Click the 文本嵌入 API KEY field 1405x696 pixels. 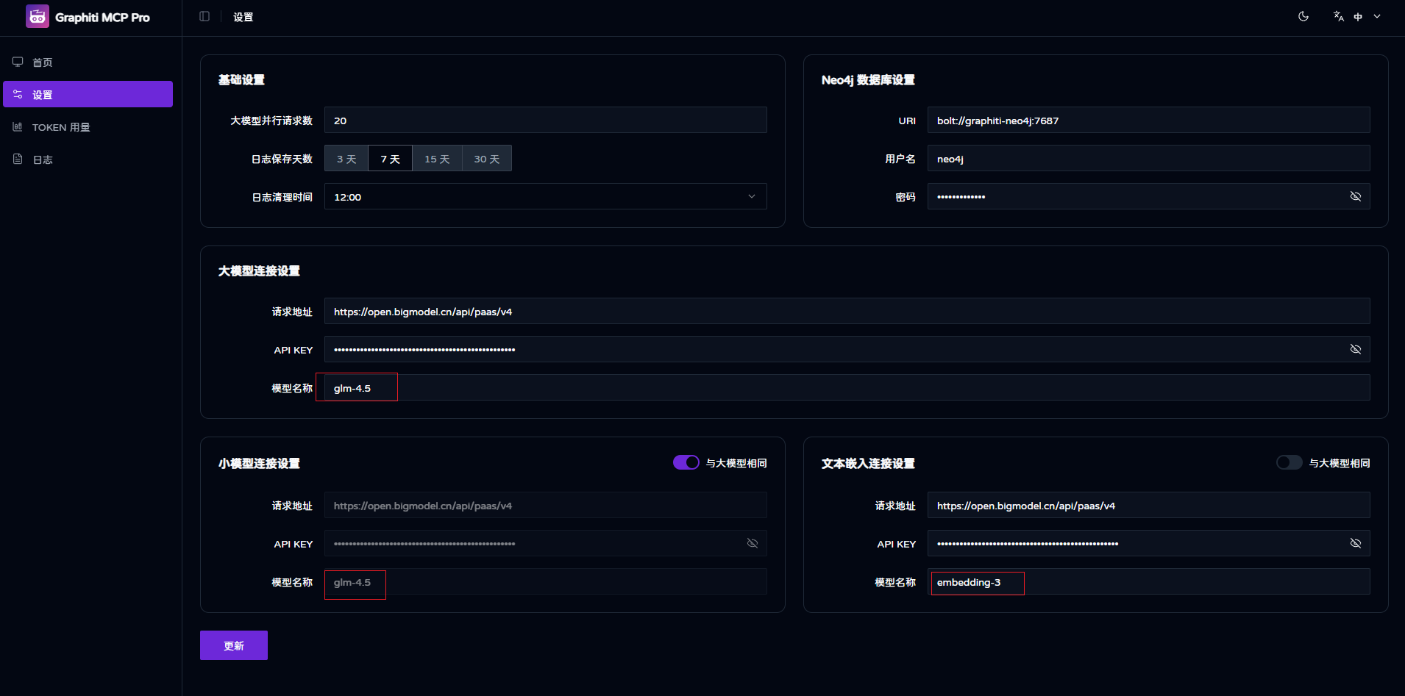click(1149, 543)
